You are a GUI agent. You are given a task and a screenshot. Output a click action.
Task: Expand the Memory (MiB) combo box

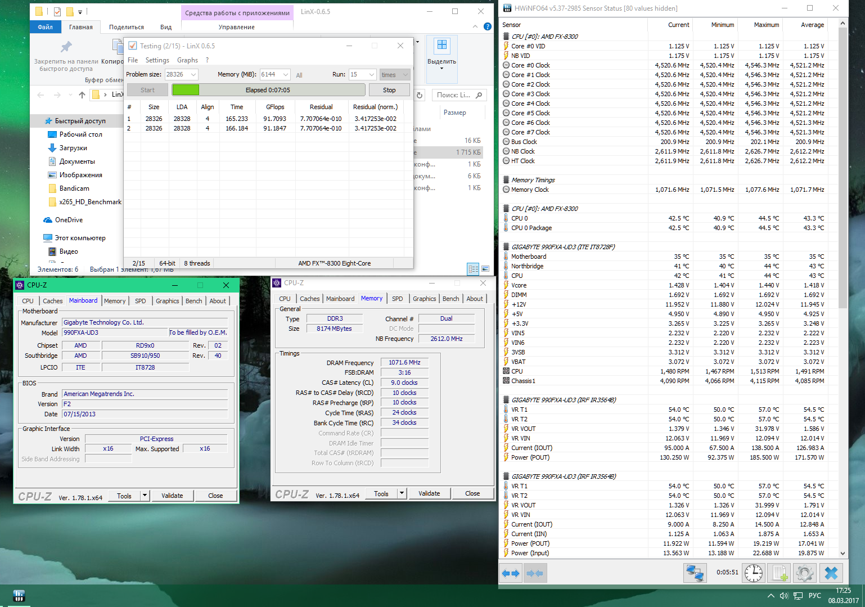tap(286, 74)
